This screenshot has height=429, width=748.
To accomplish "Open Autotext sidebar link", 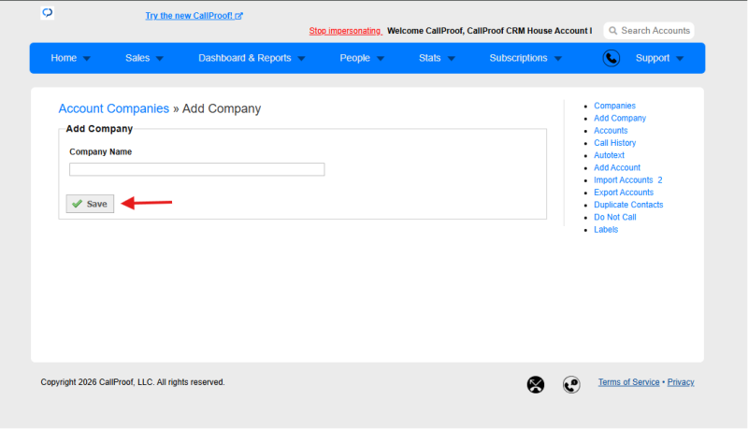I will coord(609,155).
